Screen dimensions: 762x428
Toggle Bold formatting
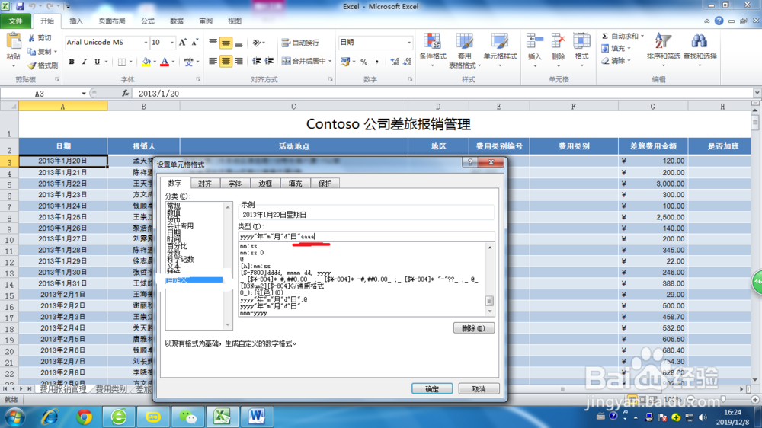[72, 62]
